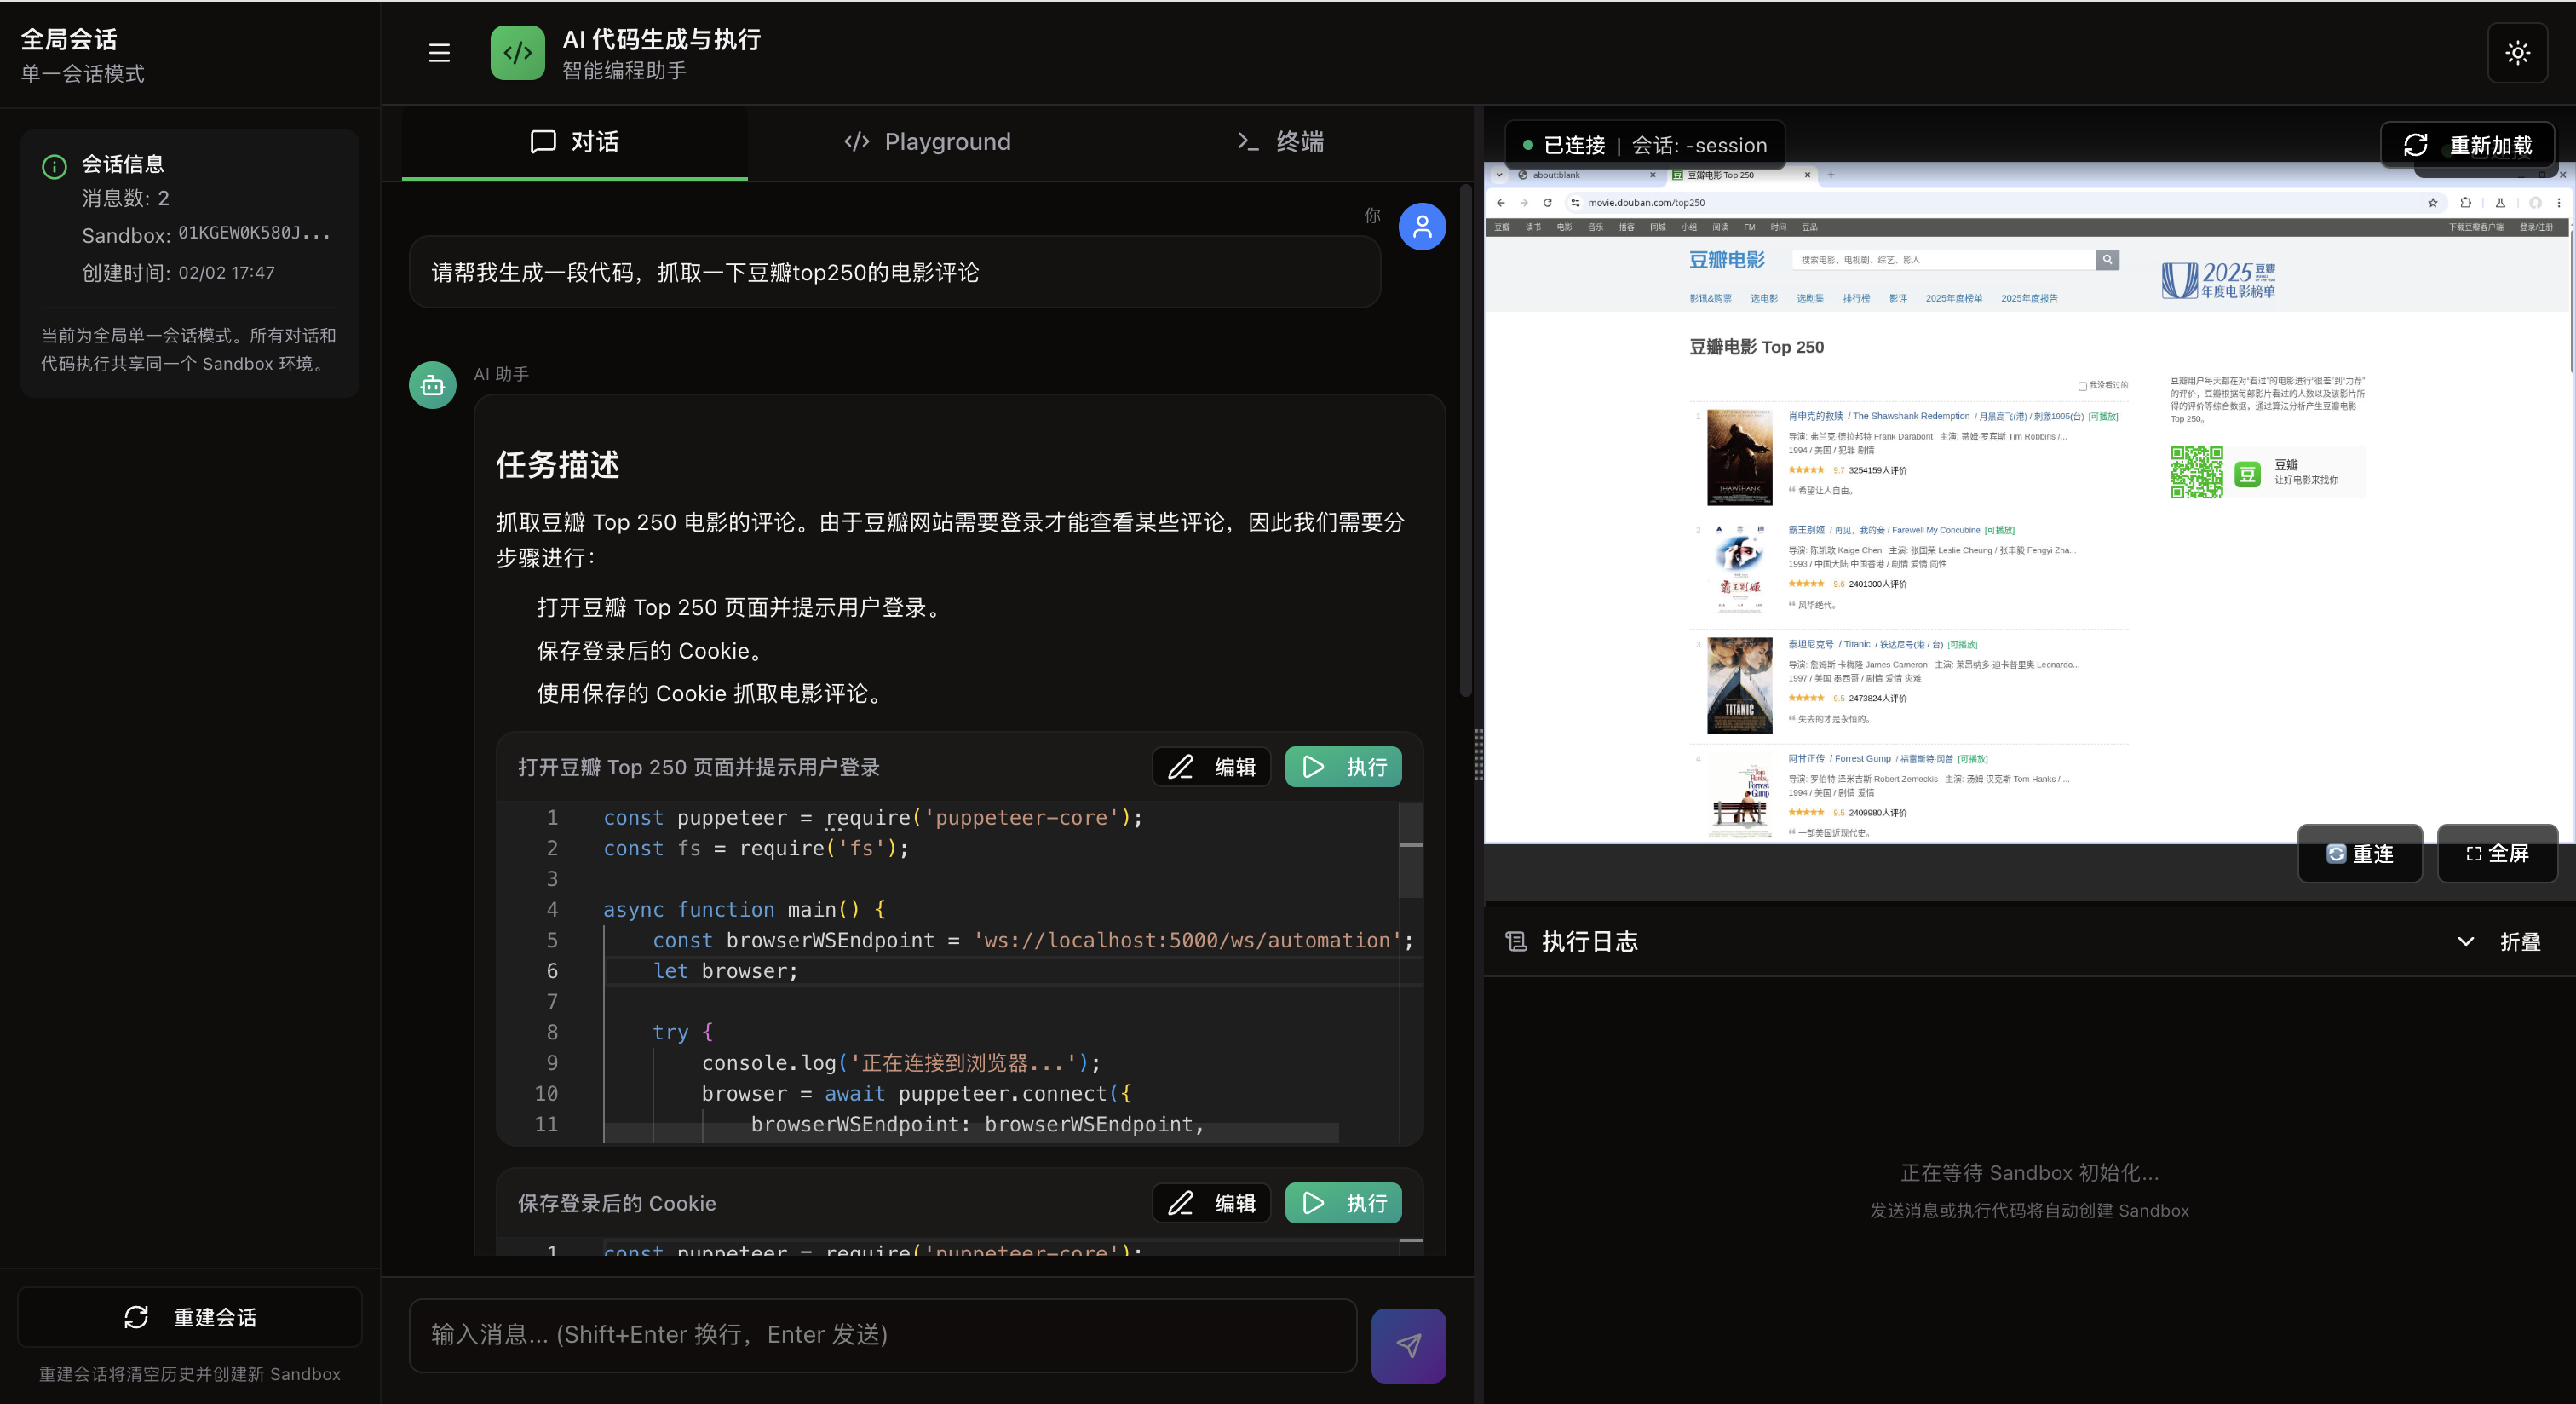Click the green code logo icon
Viewport: 2576px width, 1404px height.
click(x=517, y=53)
